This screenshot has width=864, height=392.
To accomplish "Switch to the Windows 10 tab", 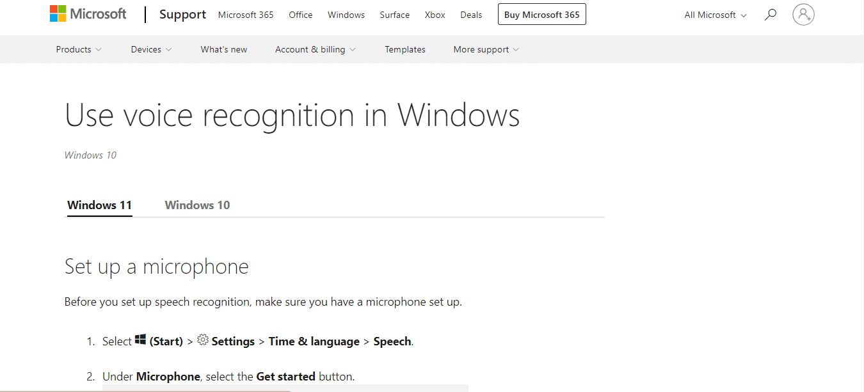I will pyautogui.click(x=197, y=205).
